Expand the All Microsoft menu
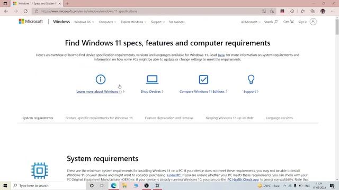This screenshot has height=190, width=339. click(x=251, y=22)
